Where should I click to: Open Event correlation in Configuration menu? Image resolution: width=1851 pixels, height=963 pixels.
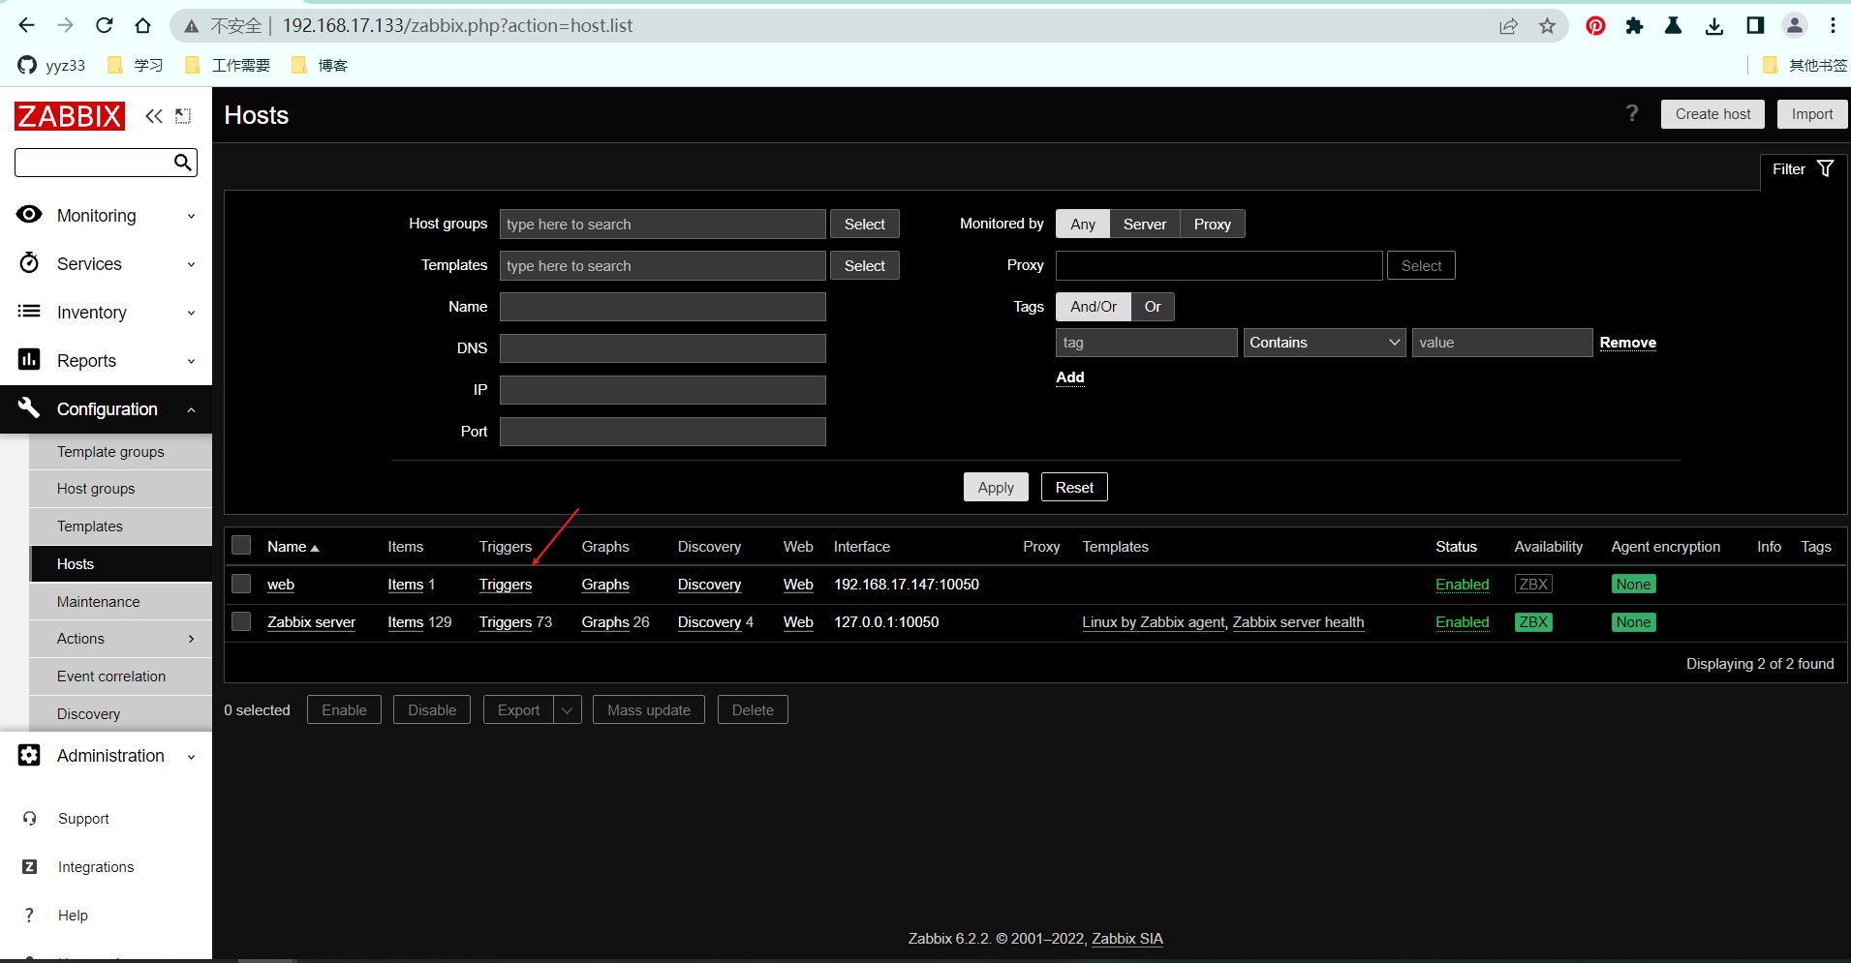pyautogui.click(x=111, y=677)
